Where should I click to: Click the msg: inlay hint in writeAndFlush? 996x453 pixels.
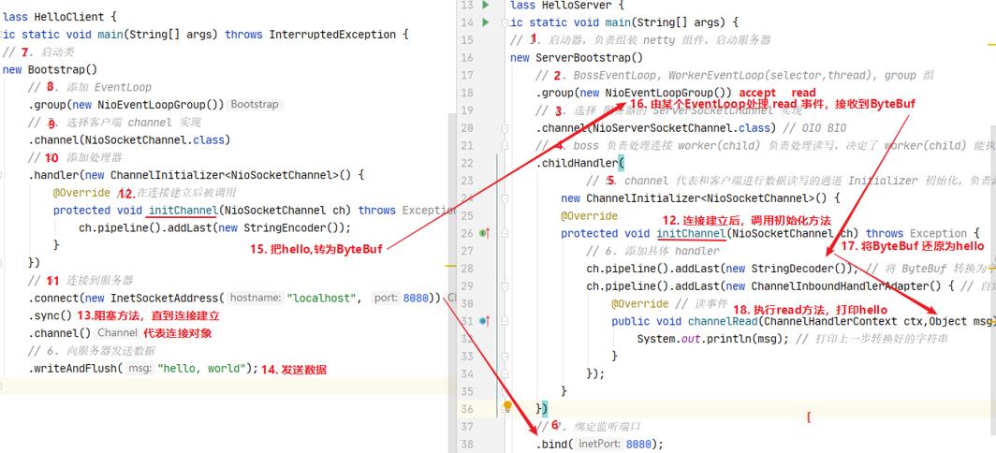[139, 368]
